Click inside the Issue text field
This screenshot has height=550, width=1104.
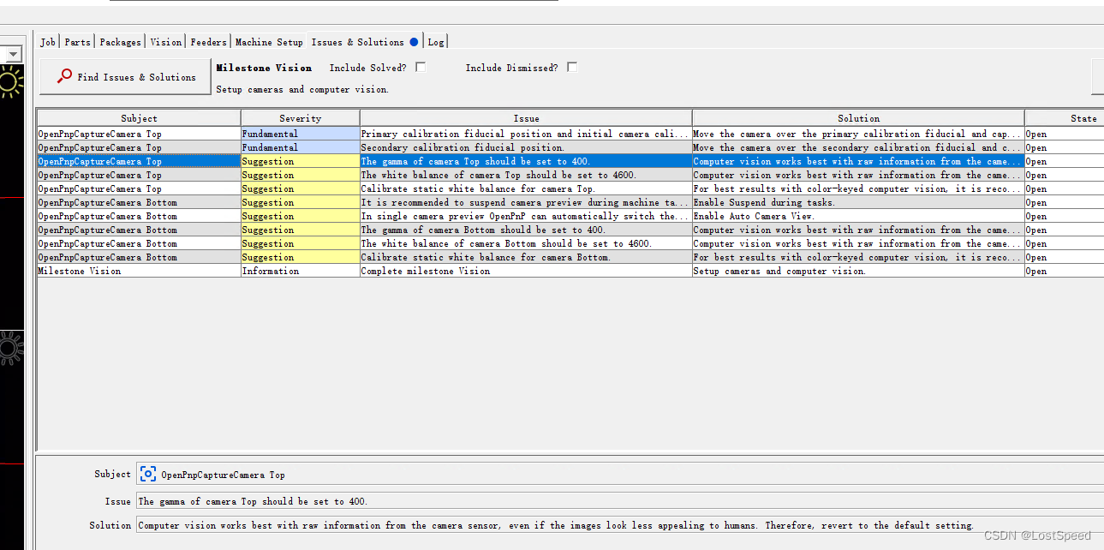pyautogui.click(x=343, y=501)
